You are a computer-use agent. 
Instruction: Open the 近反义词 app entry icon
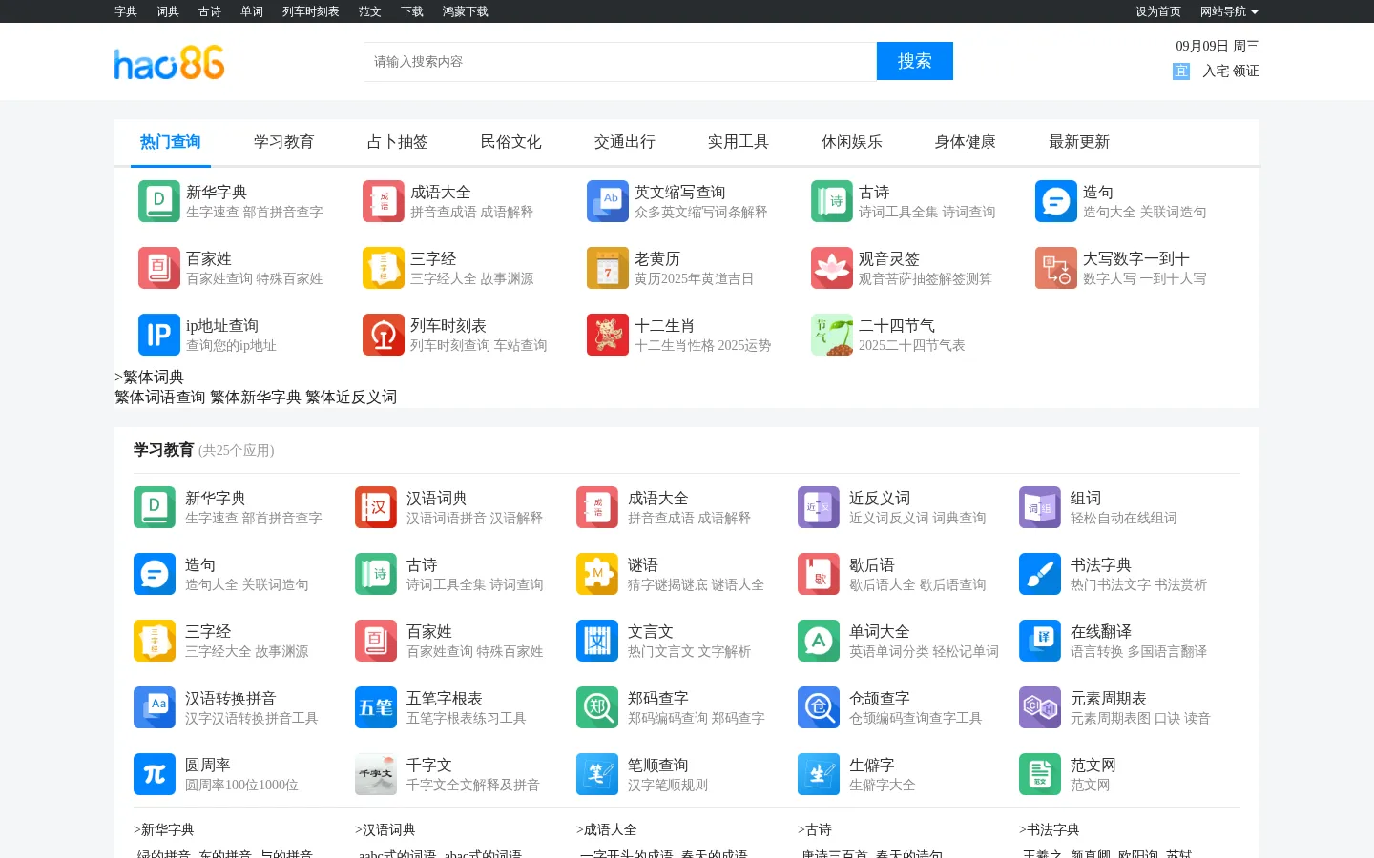819,507
